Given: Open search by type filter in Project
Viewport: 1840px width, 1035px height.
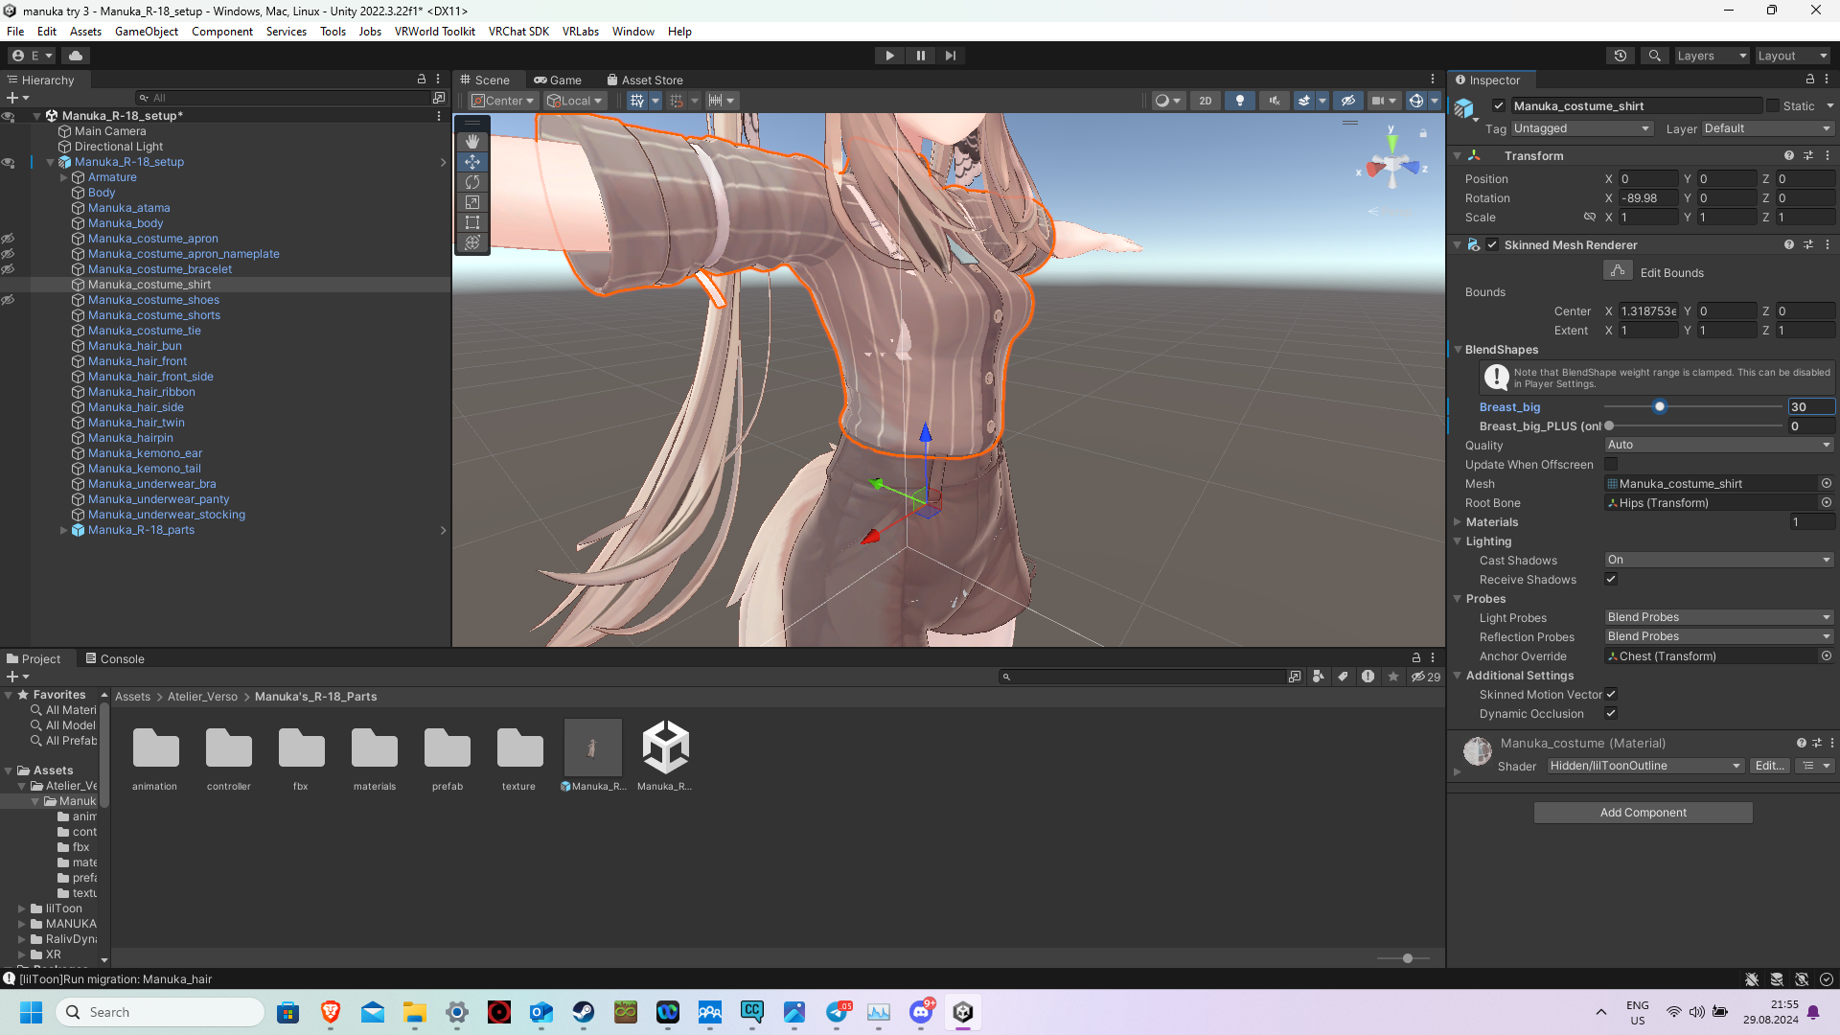Looking at the screenshot, I should 1319,677.
